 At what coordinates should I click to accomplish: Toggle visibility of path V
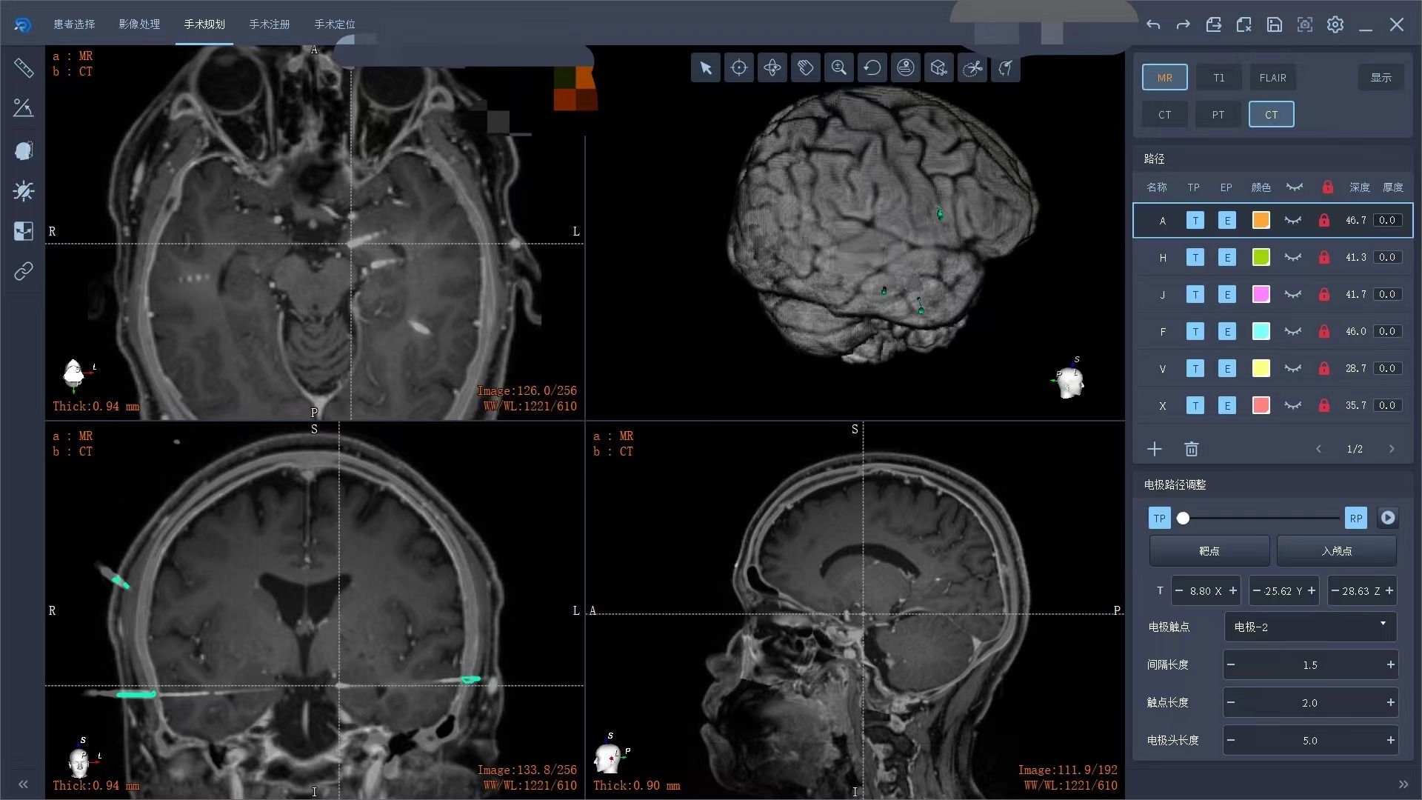pos(1293,369)
